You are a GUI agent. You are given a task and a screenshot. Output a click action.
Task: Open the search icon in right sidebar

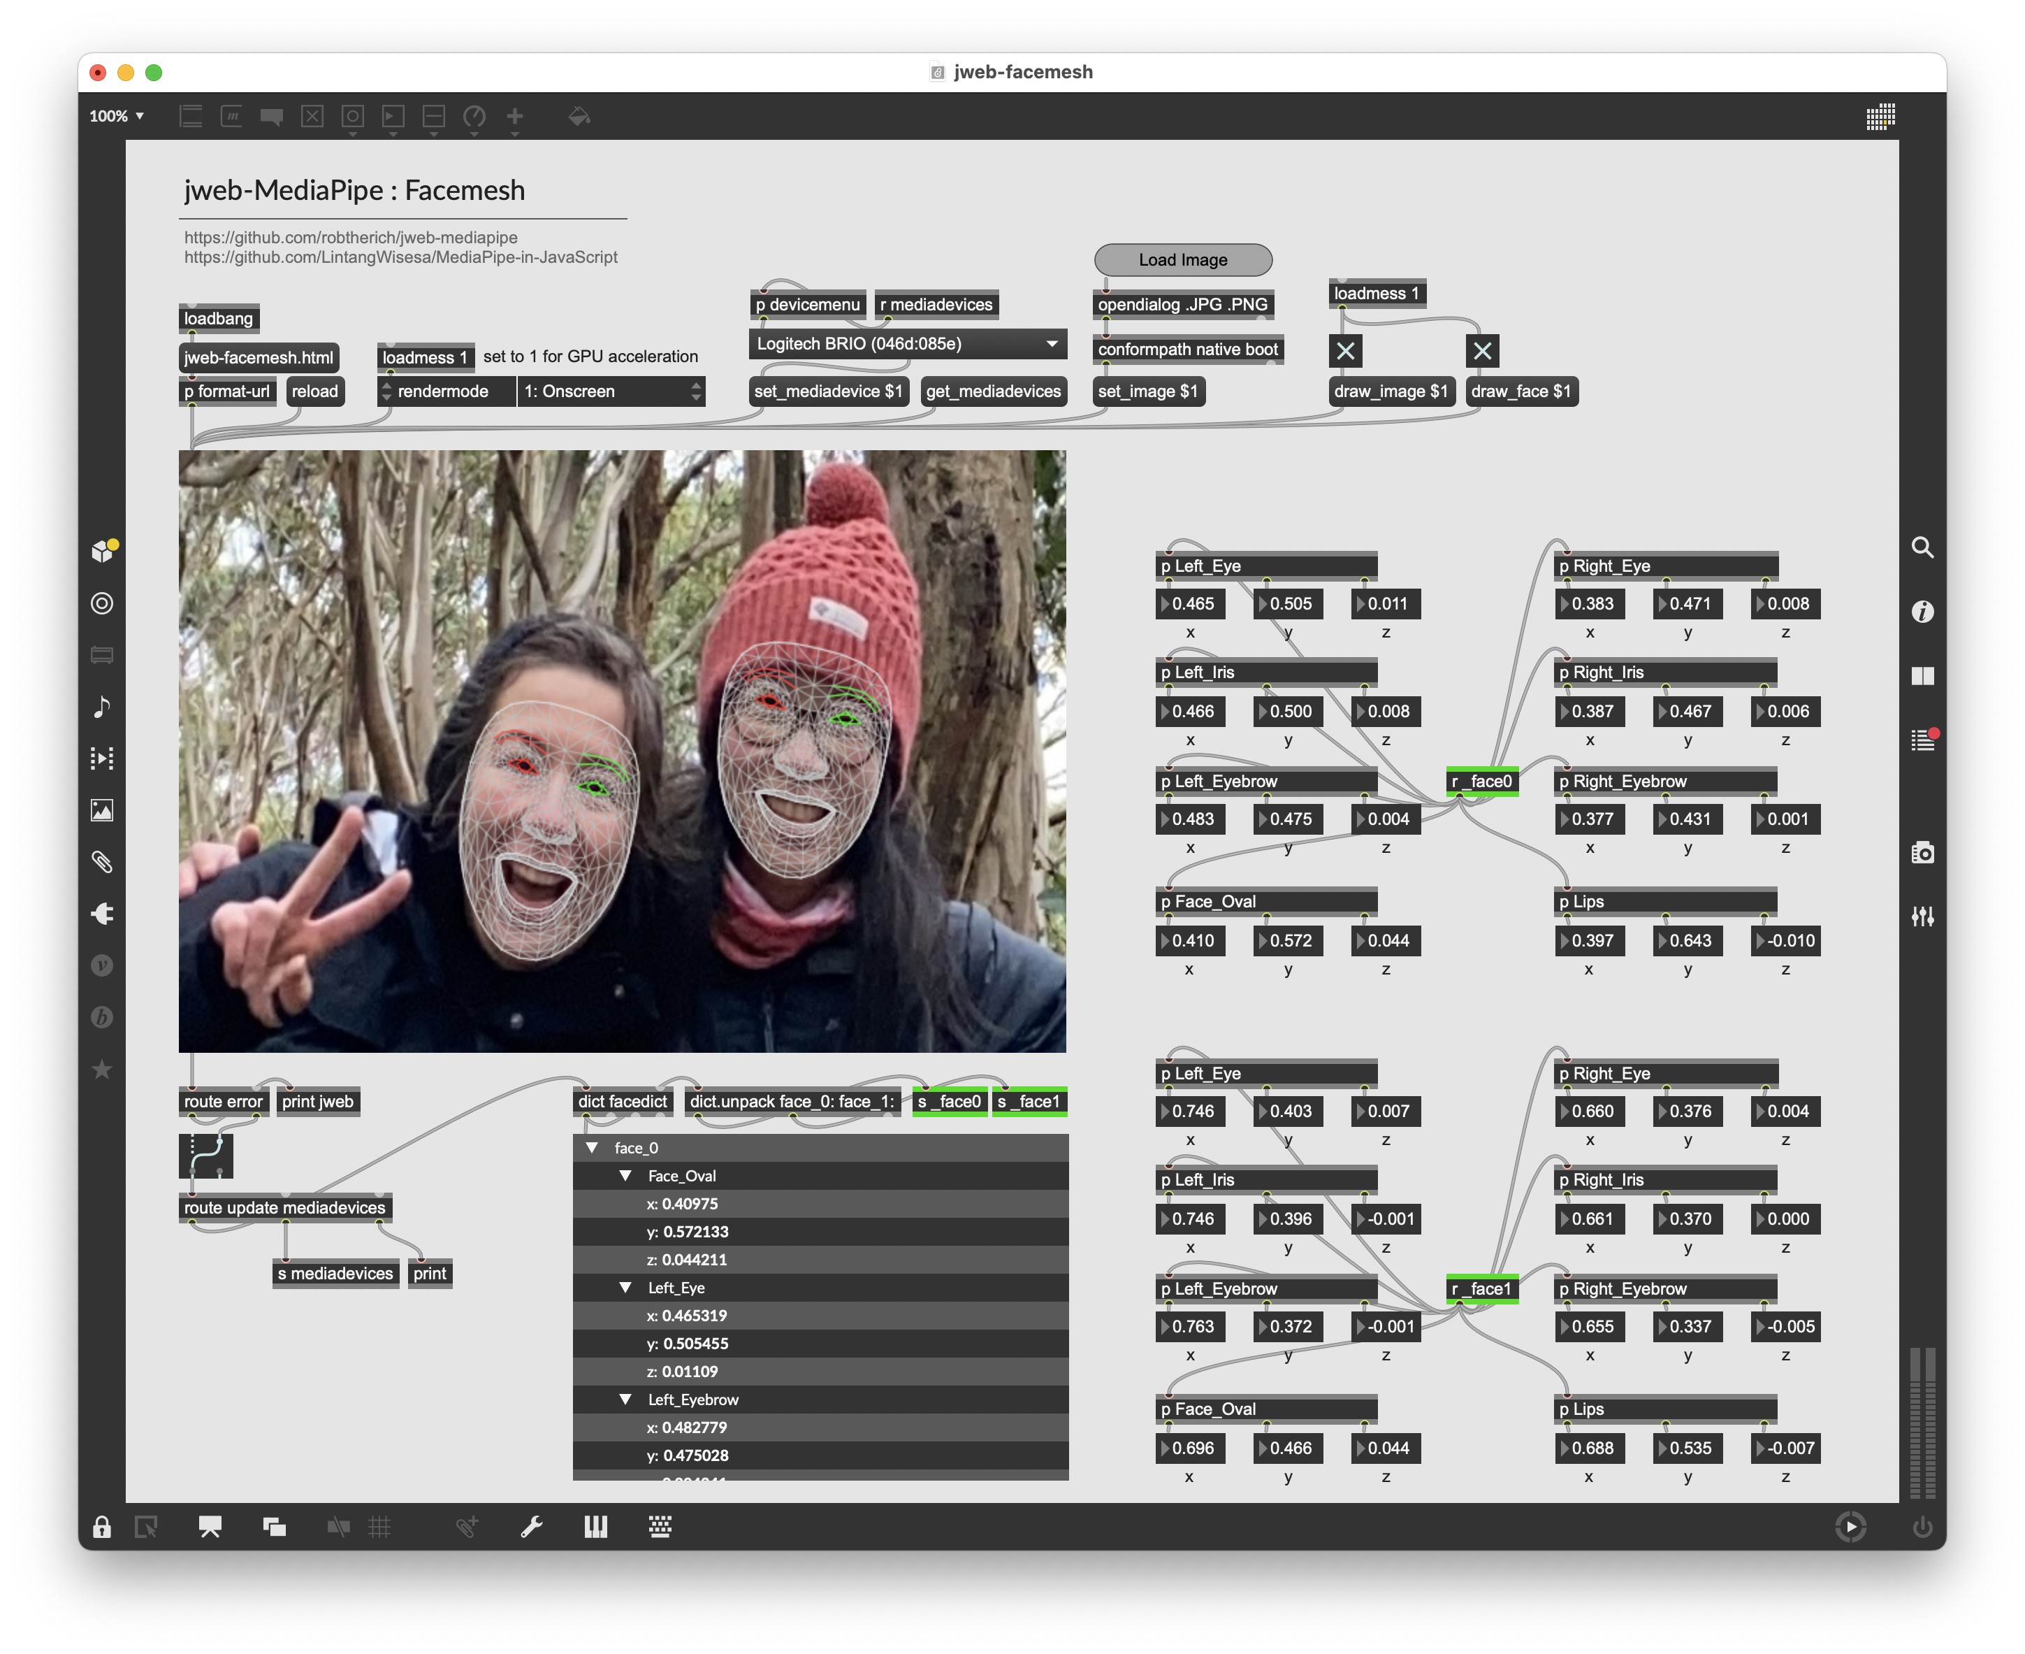1922,548
